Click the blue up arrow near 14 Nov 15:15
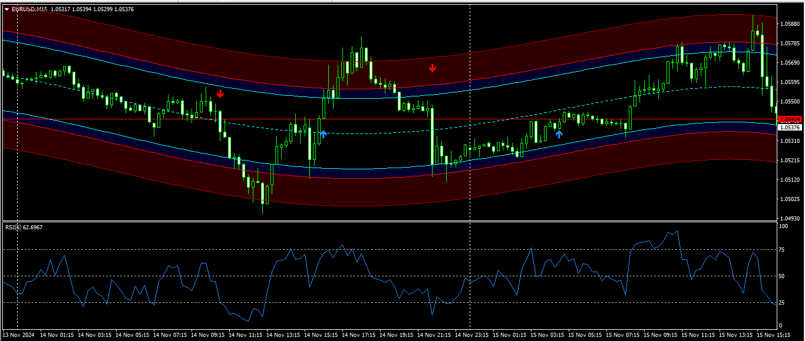 (x=323, y=134)
